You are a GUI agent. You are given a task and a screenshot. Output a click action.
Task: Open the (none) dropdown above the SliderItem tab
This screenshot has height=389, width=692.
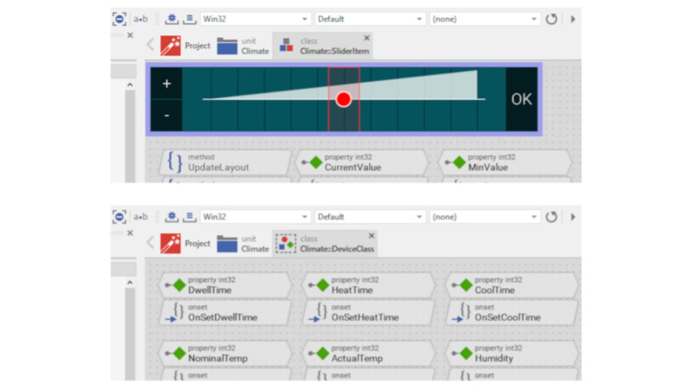point(484,19)
